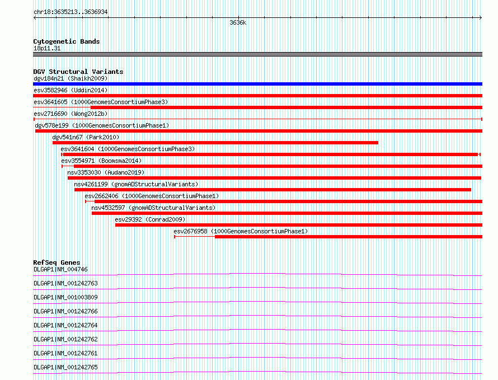Select the RefSeq Genes track title
Image resolution: width=498 pixels, height=380 pixels.
(x=57, y=262)
